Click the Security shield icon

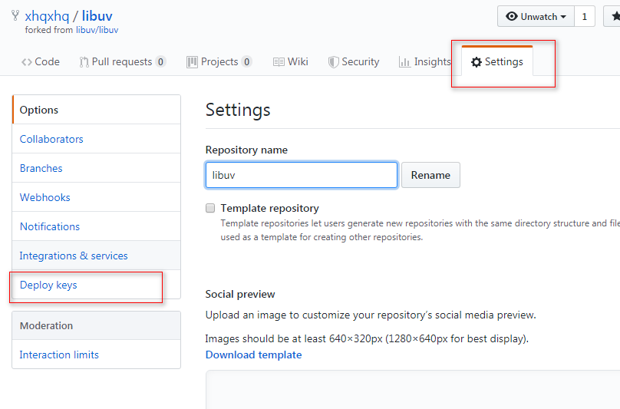pyautogui.click(x=333, y=62)
